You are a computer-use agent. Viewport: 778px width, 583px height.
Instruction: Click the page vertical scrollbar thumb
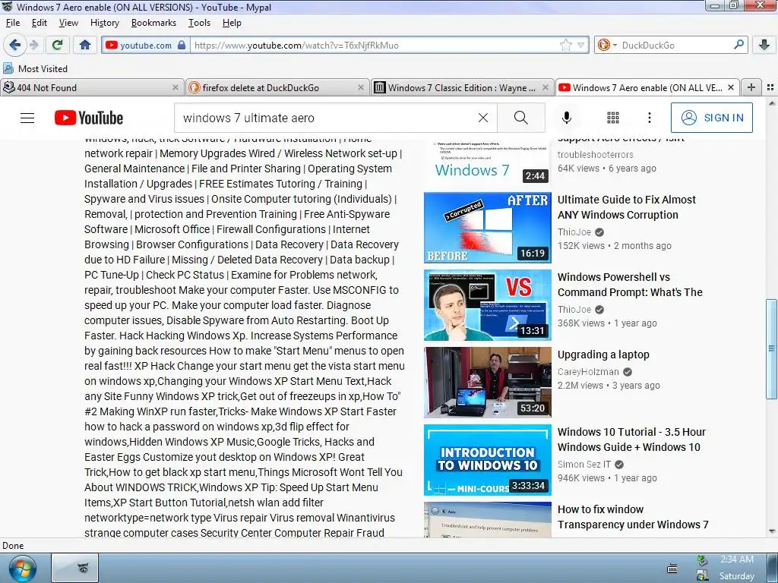tap(772, 348)
